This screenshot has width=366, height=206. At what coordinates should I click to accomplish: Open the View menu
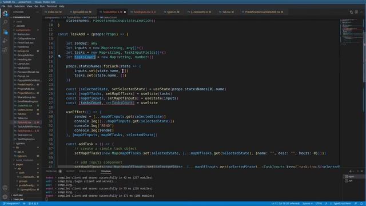pyautogui.click(x=29, y=6)
